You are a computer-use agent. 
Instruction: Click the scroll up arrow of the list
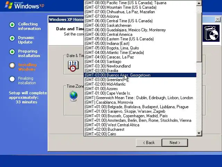[199, 3]
